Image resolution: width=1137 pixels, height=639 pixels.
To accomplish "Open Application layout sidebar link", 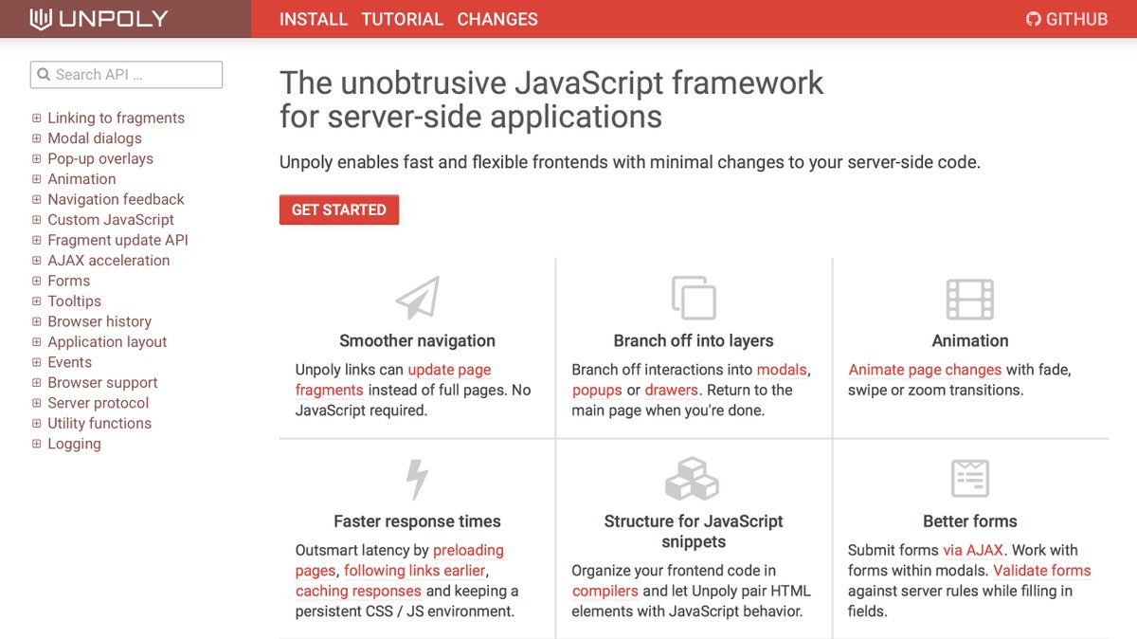I will coord(107,342).
